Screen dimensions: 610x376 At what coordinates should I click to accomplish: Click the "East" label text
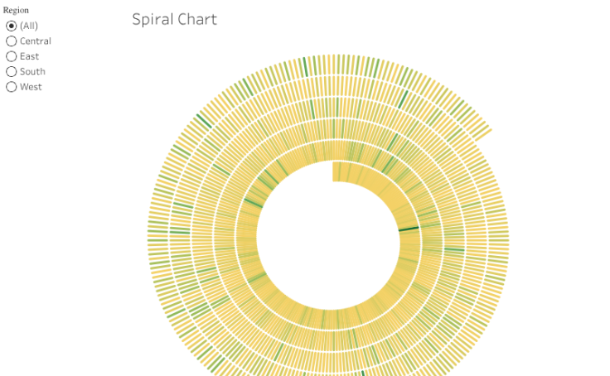[x=29, y=56]
